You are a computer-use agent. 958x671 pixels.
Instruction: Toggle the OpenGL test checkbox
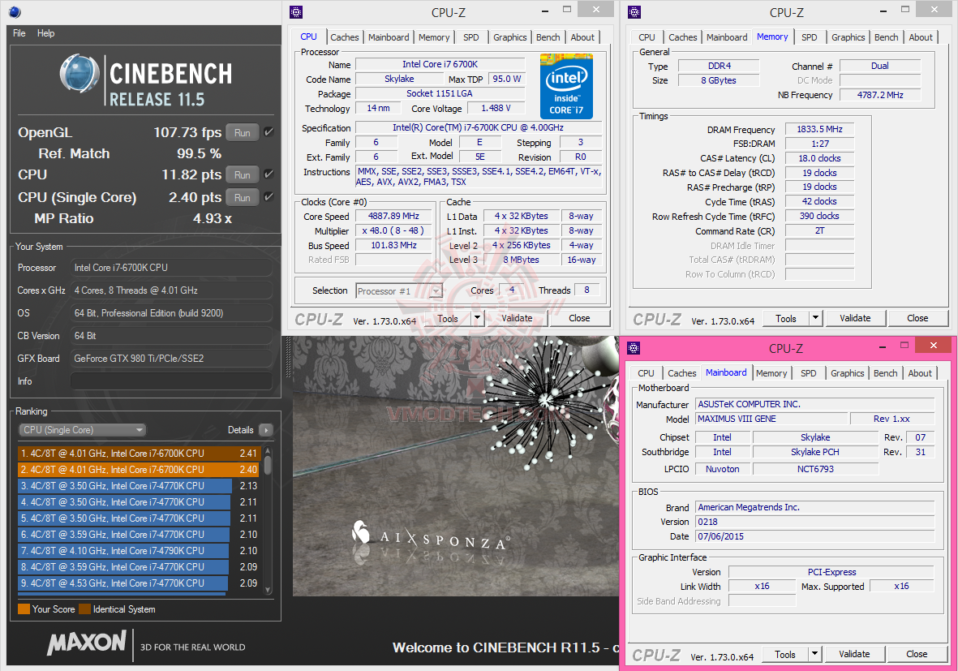268,132
